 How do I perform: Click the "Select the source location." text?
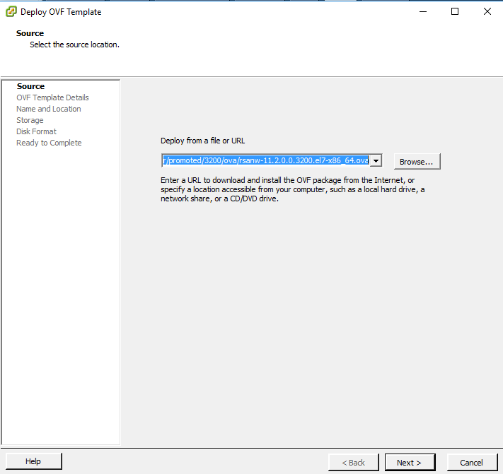click(75, 45)
